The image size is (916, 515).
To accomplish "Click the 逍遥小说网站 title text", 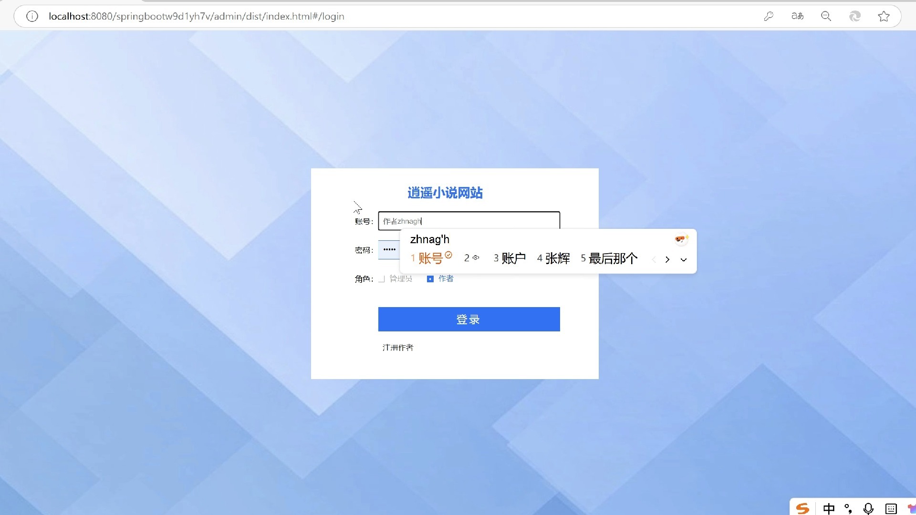I will (x=445, y=193).
